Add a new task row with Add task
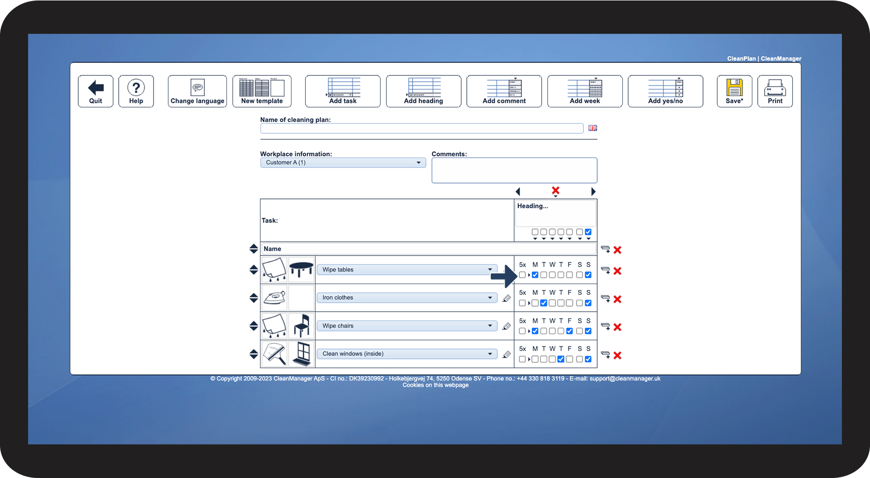870x478 pixels. [343, 91]
